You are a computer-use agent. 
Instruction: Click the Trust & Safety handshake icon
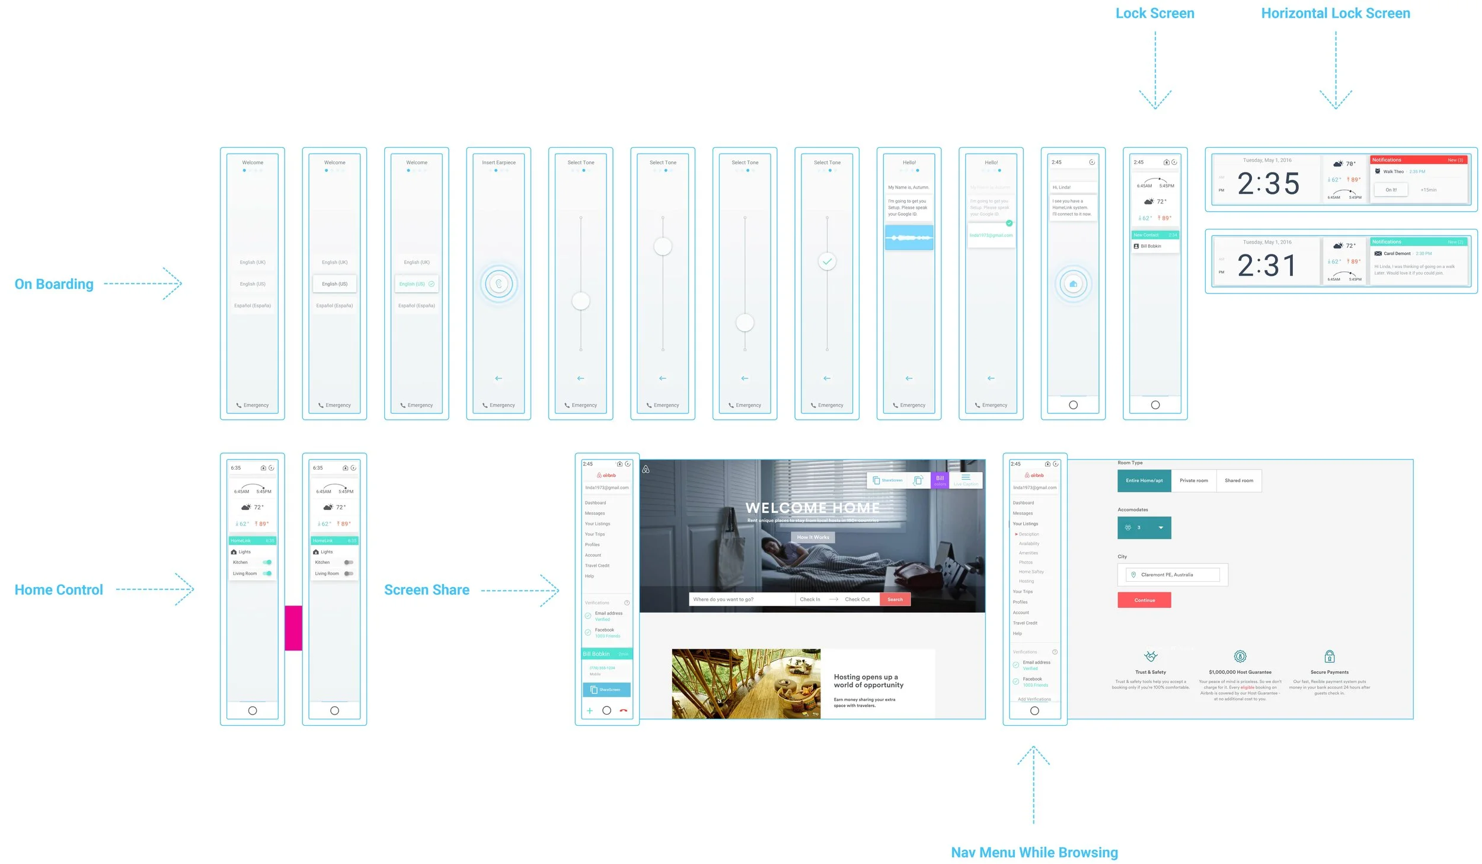coord(1150,656)
